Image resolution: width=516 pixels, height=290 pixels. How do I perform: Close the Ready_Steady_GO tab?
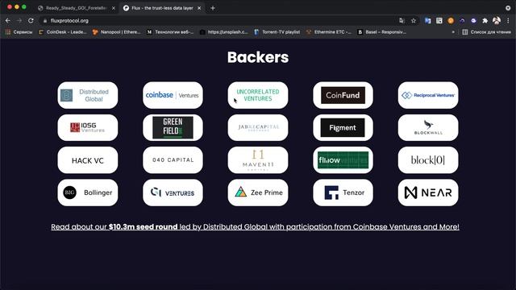coord(114,8)
